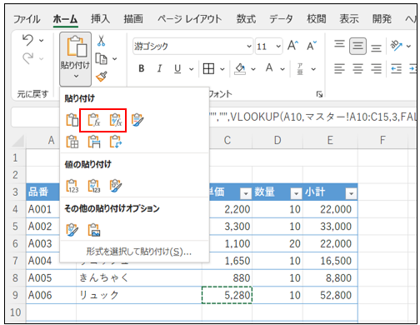Click Decrease Indent icon

coord(397,68)
